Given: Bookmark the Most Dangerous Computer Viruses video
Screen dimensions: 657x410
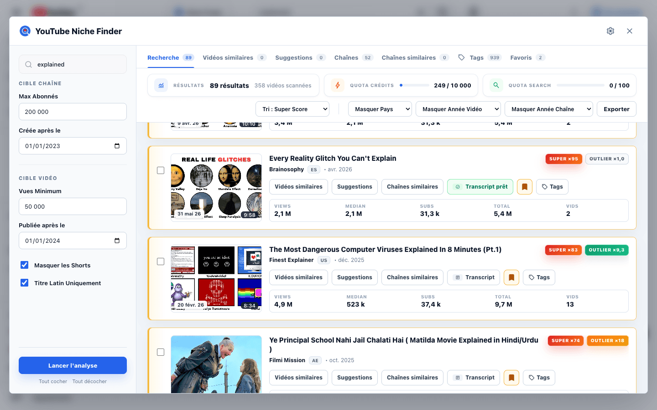Looking at the screenshot, I should point(511,277).
